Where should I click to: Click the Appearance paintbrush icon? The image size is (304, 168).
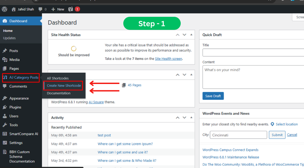[x=5, y=98]
